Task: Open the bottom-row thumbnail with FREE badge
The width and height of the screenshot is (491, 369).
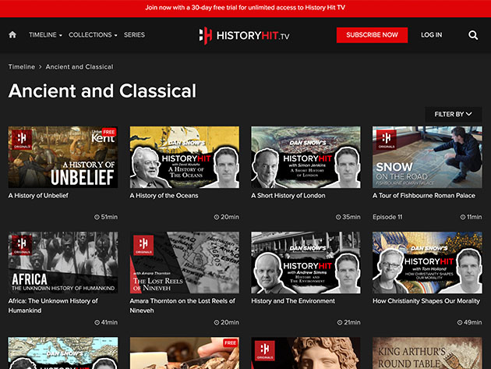Action: click(x=185, y=353)
